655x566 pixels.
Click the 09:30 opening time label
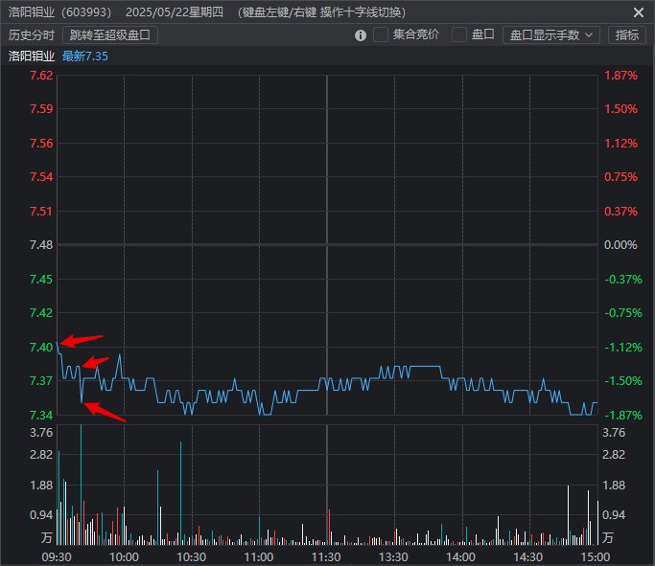coord(57,556)
